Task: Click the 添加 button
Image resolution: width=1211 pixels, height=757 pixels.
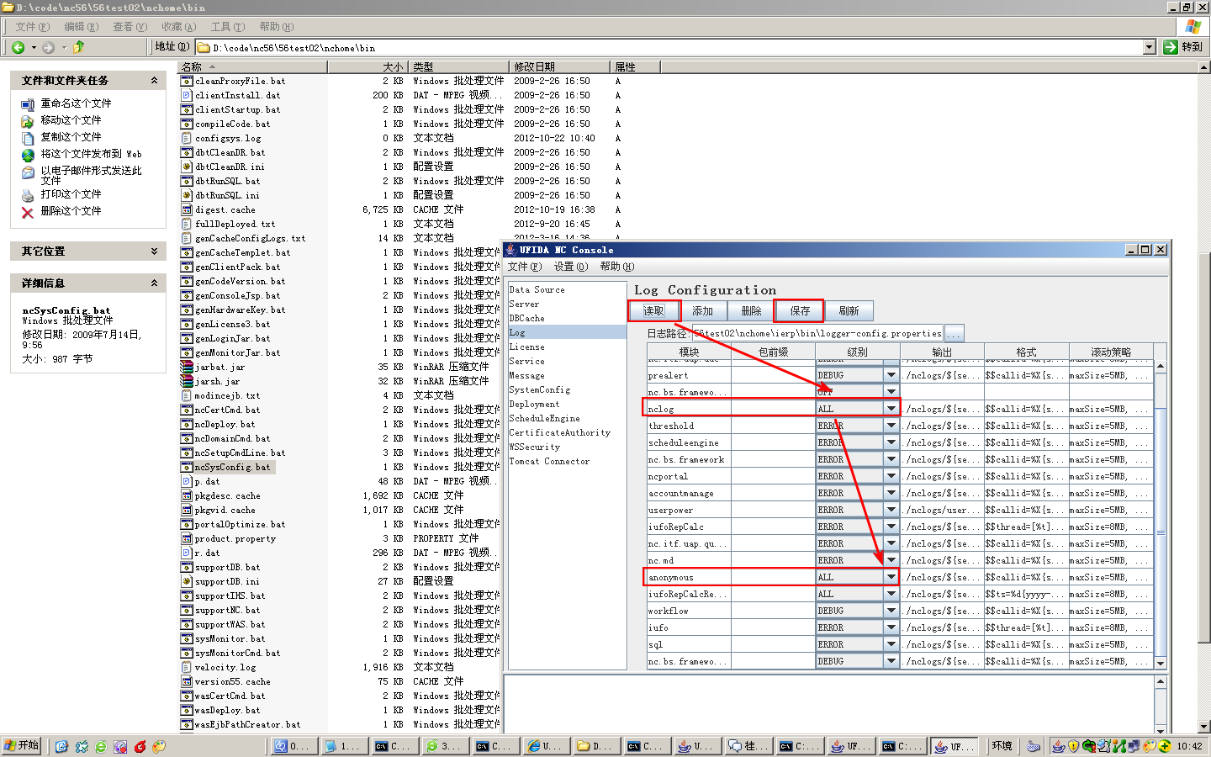Action: coord(703,310)
